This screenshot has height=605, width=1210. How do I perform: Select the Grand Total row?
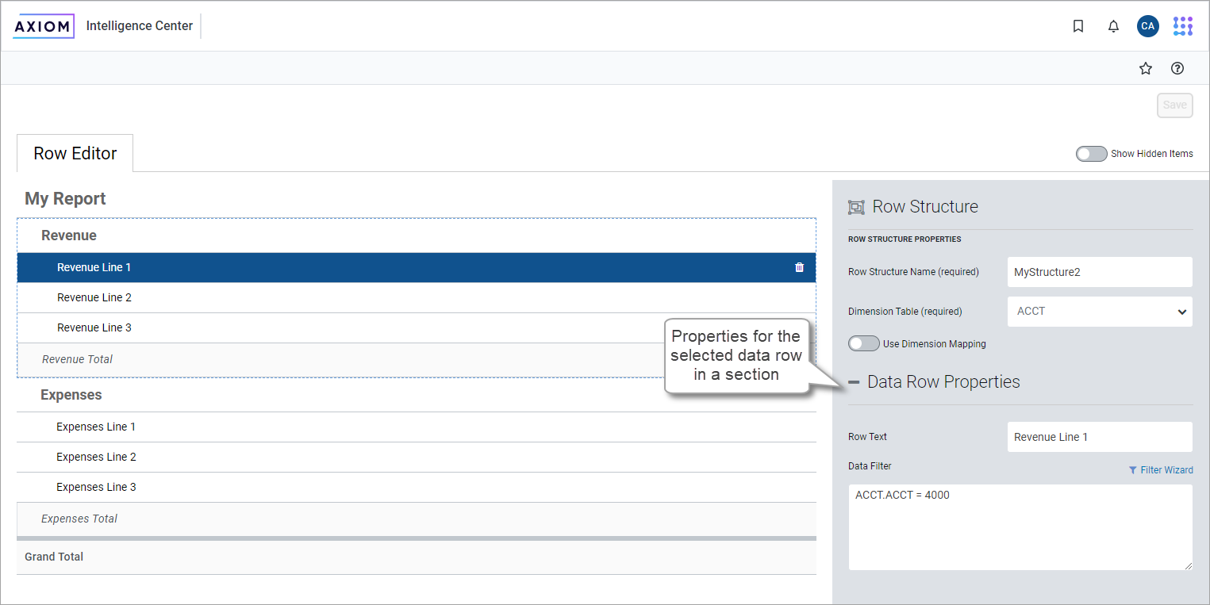[54, 557]
